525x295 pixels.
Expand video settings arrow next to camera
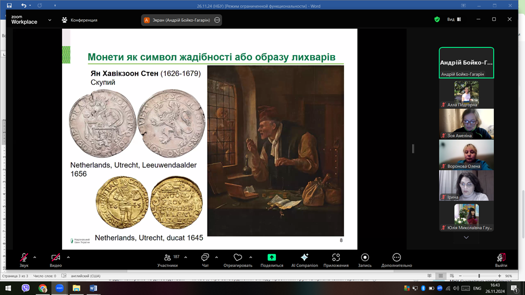pos(68,257)
